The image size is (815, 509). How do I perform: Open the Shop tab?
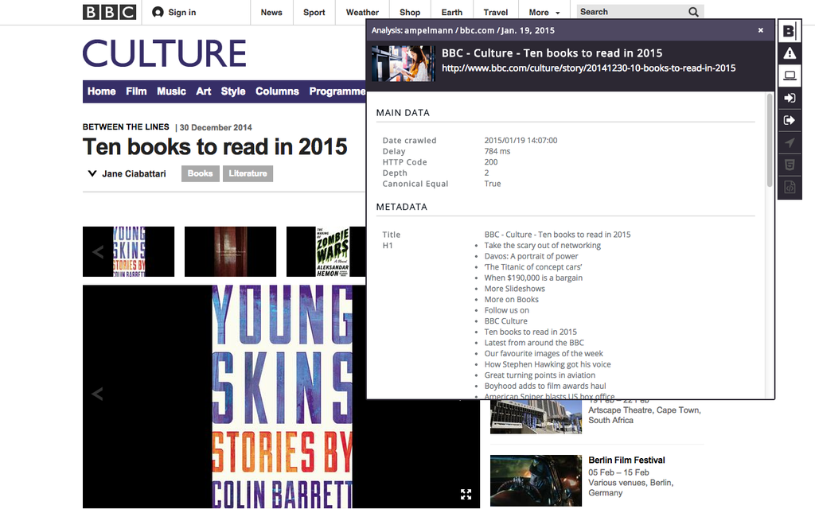click(x=410, y=13)
